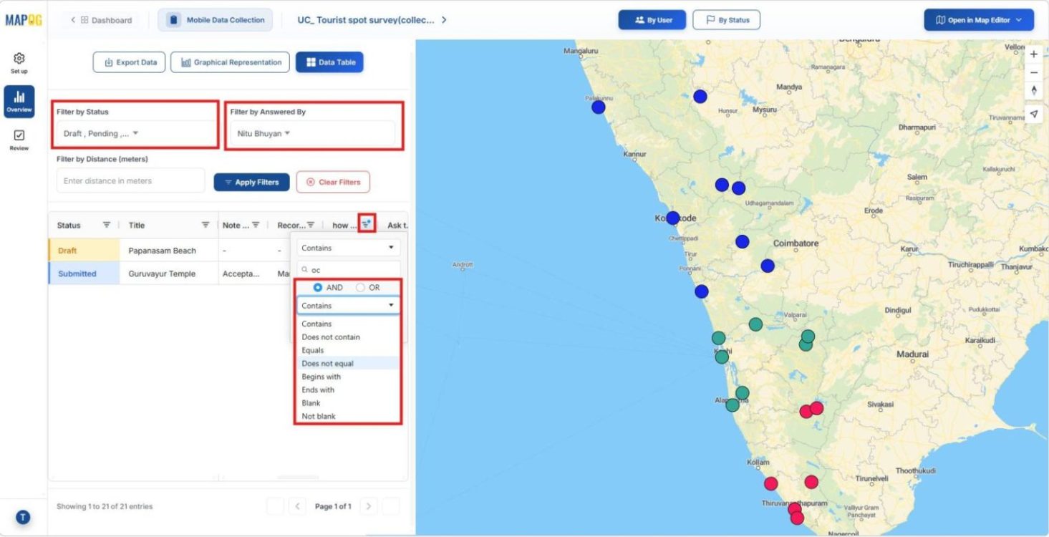Viewport: 1049px width, 537px height.
Task: Open the Filter by Answered By dropdown
Action: (x=261, y=132)
